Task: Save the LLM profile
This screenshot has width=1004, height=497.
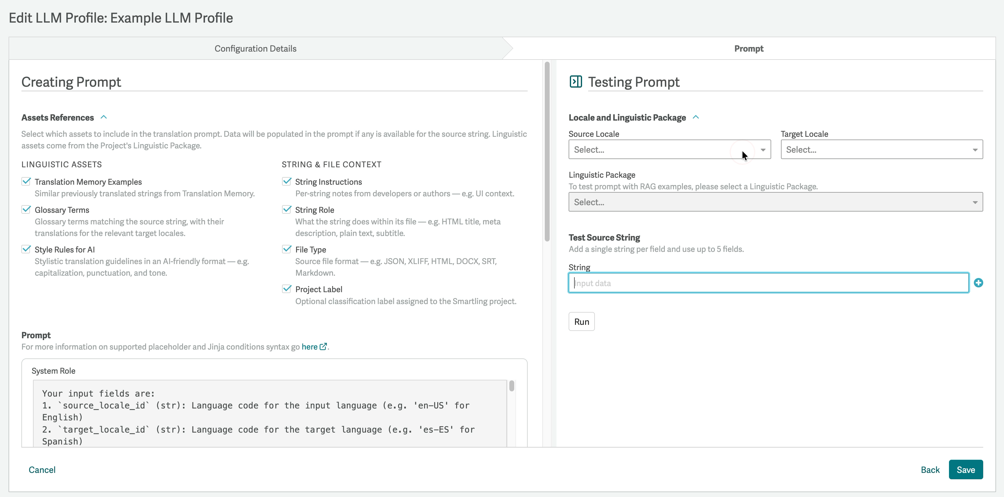Action: pyautogui.click(x=966, y=470)
